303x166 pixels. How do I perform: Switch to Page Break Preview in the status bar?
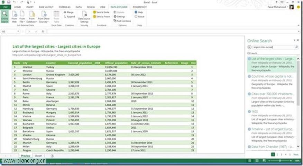pos(264,160)
